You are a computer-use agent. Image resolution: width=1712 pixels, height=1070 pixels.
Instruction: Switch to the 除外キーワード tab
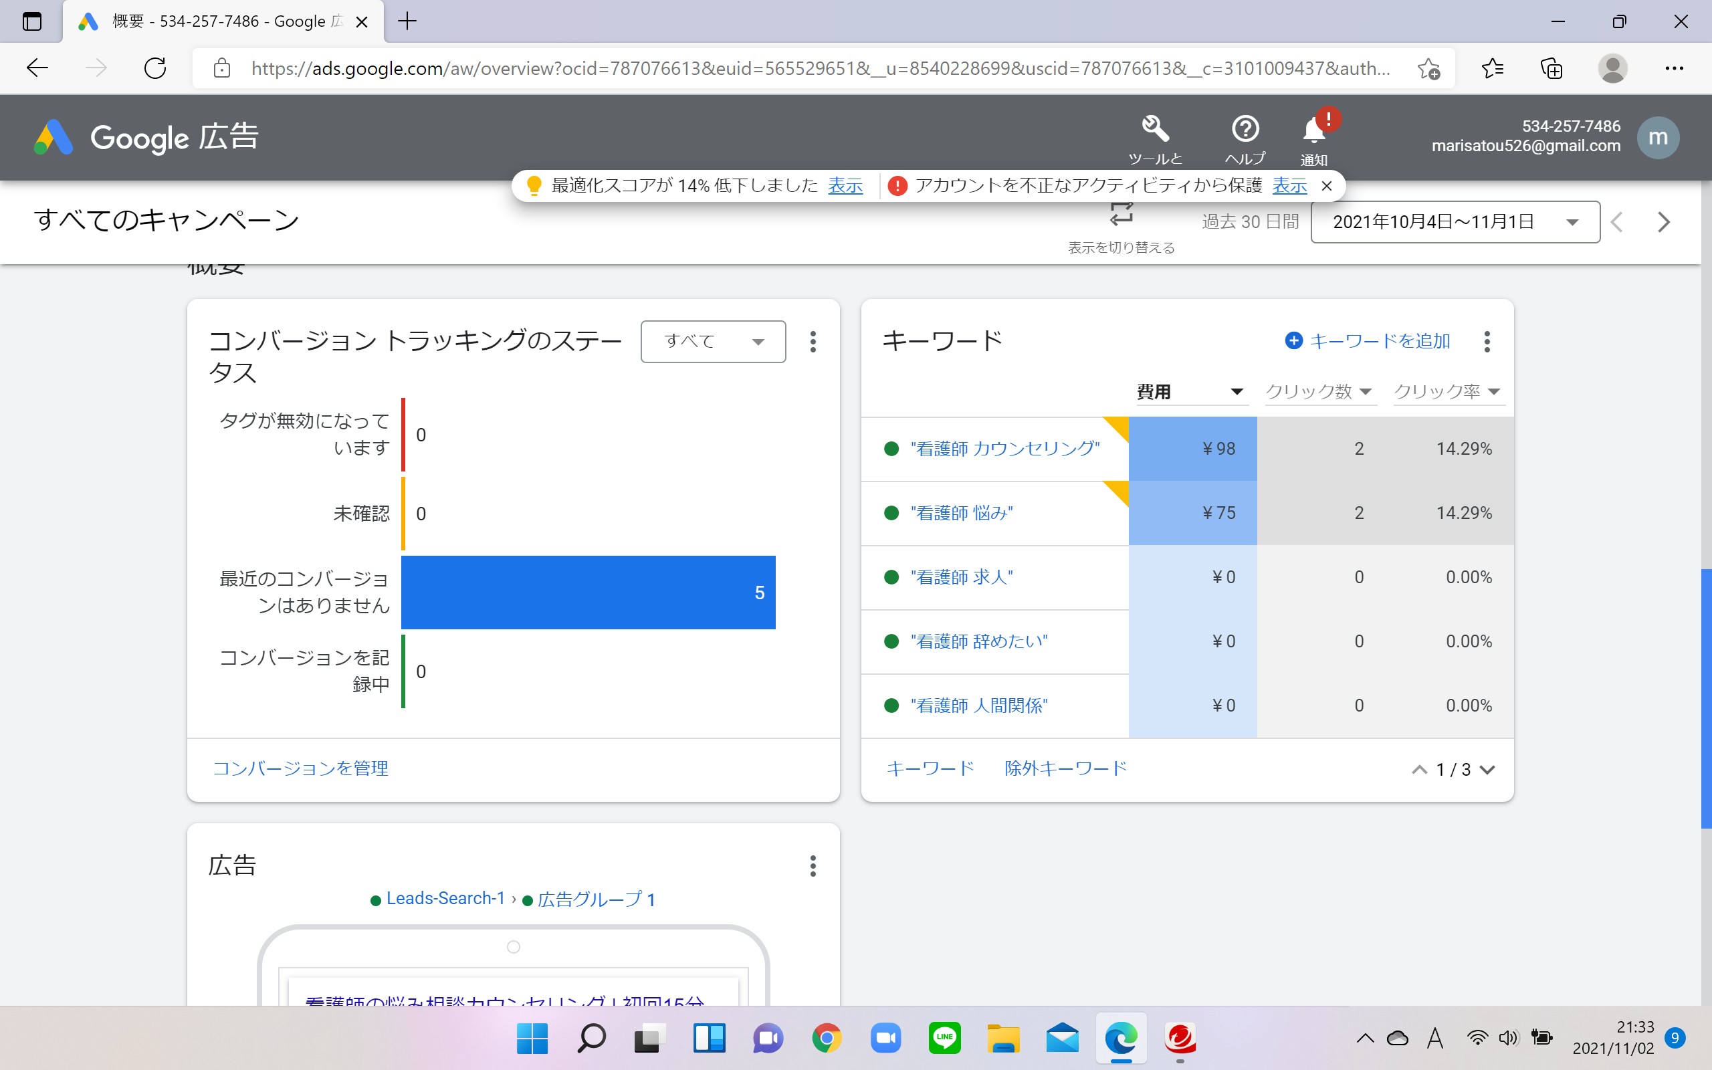click(x=1065, y=768)
